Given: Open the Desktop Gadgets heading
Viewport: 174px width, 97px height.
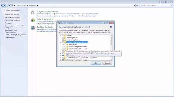Looking at the screenshot, I should [x=45, y=27].
